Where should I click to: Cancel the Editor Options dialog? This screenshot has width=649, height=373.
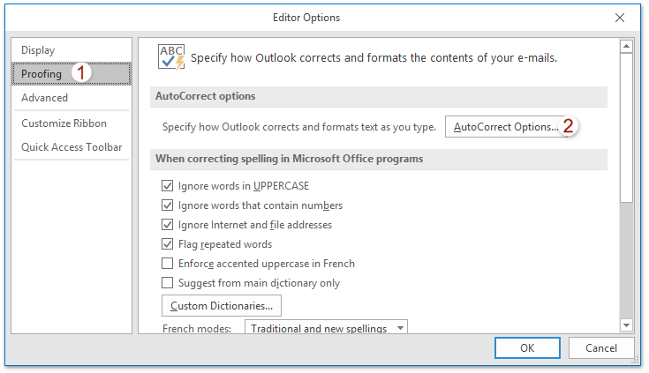pos(598,347)
